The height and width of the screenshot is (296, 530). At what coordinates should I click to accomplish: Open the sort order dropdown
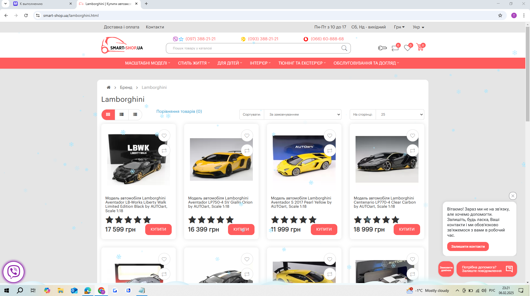(x=303, y=114)
